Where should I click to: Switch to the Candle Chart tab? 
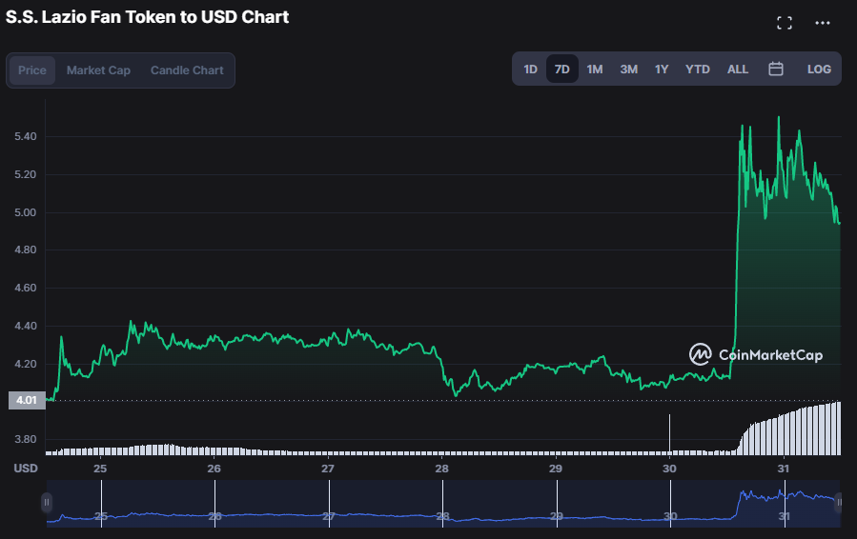pos(187,70)
